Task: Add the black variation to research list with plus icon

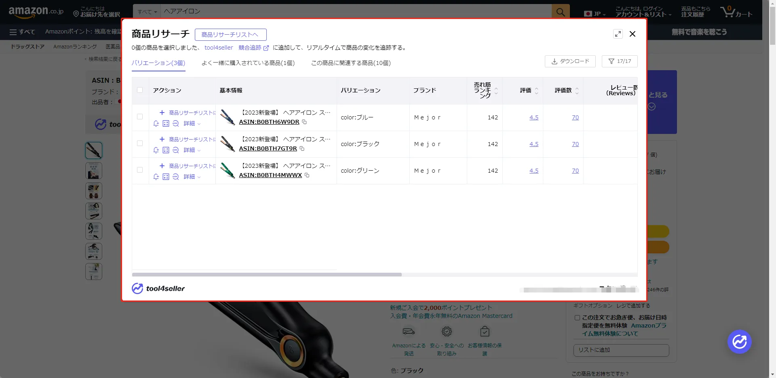Action: click(162, 139)
